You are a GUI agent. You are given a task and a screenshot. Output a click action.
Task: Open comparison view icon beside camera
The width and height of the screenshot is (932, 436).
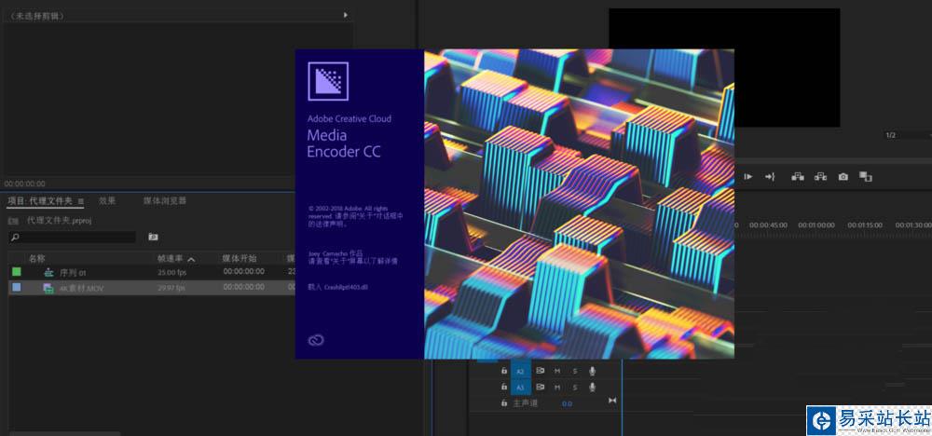(866, 176)
